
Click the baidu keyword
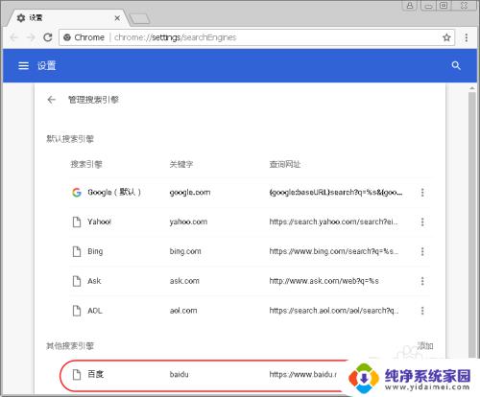click(x=179, y=374)
